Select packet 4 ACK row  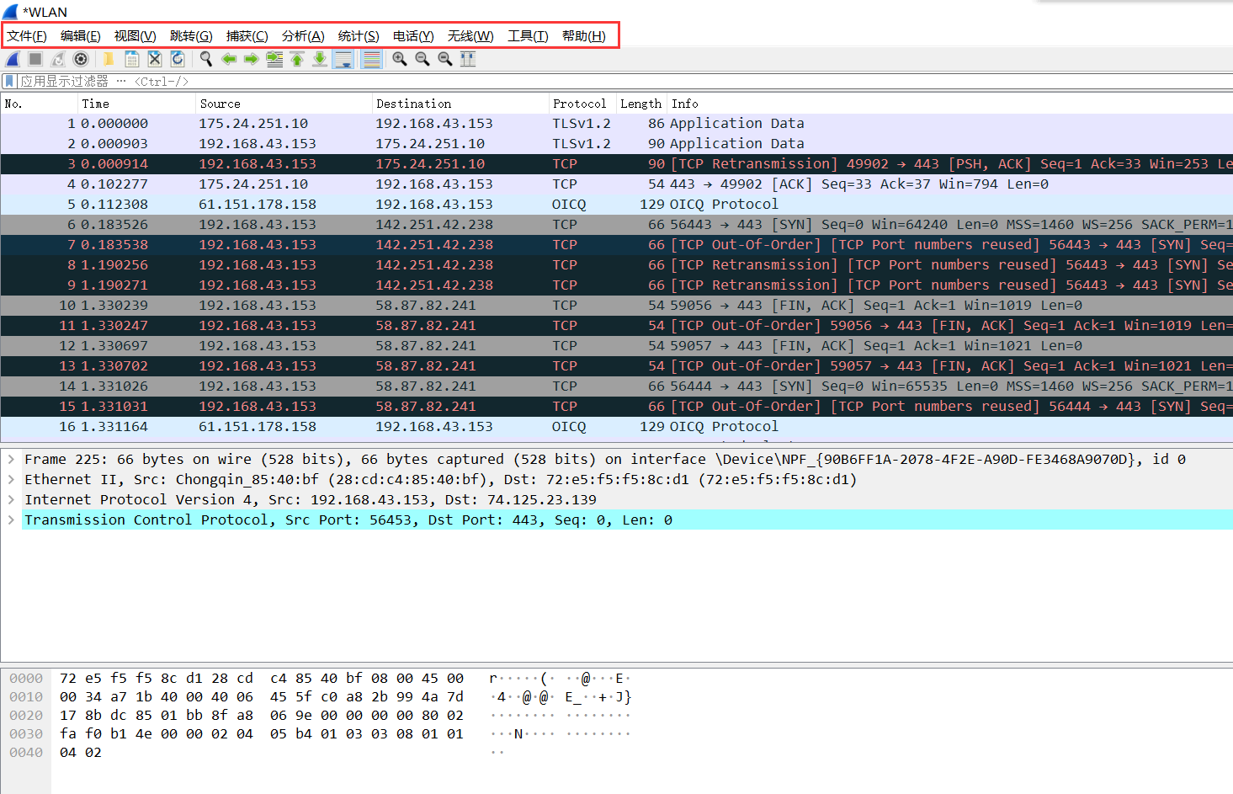616,184
